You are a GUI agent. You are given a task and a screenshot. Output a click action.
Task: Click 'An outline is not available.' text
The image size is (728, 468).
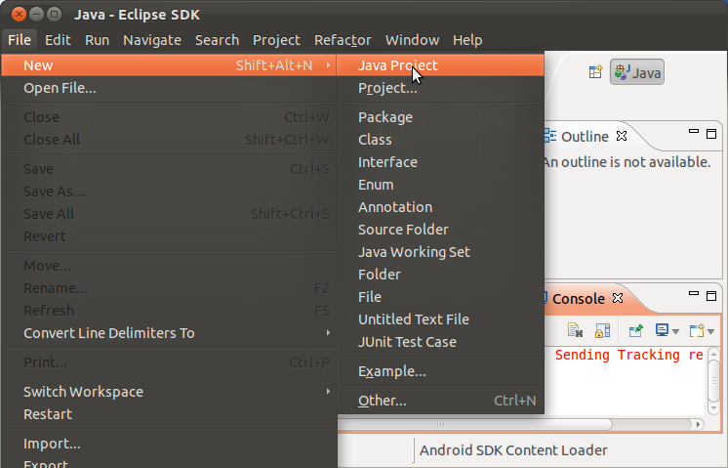point(627,162)
